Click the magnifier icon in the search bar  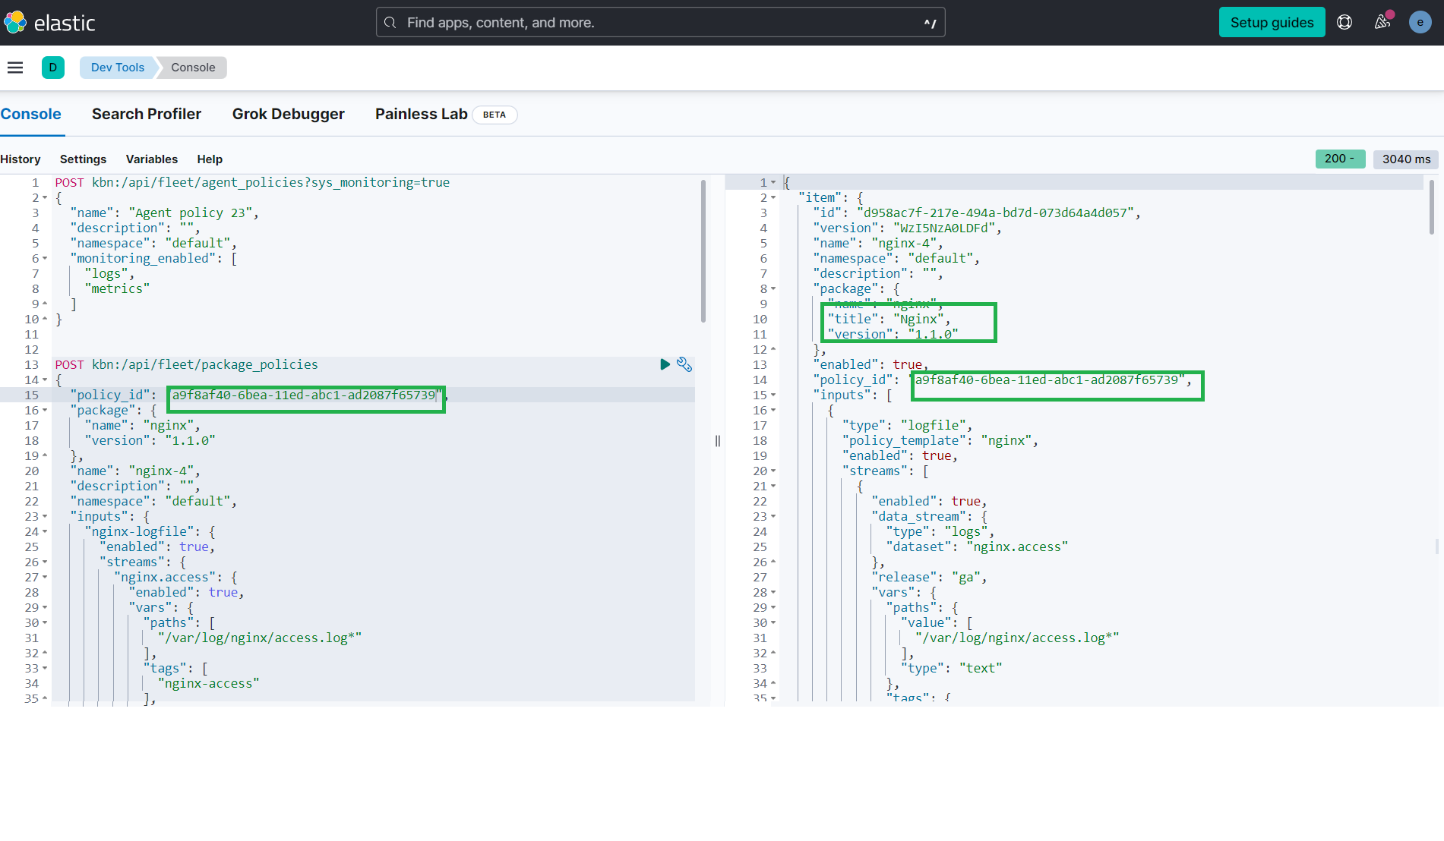(x=390, y=22)
